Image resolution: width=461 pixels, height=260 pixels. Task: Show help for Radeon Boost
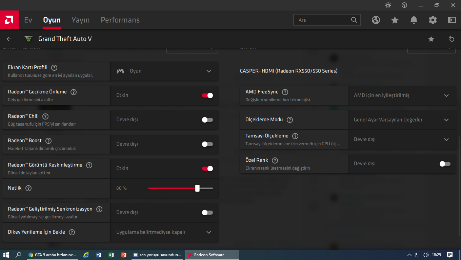tap(48, 140)
